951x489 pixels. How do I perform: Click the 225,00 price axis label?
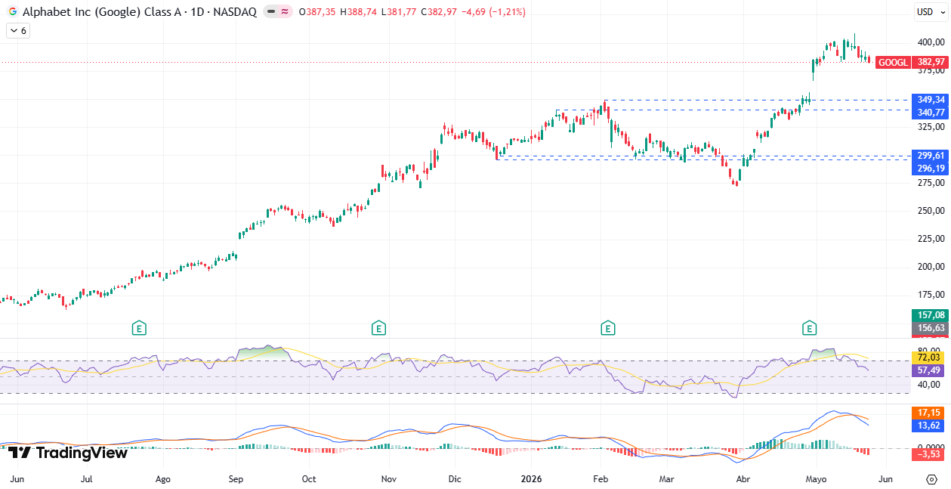coord(931,239)
